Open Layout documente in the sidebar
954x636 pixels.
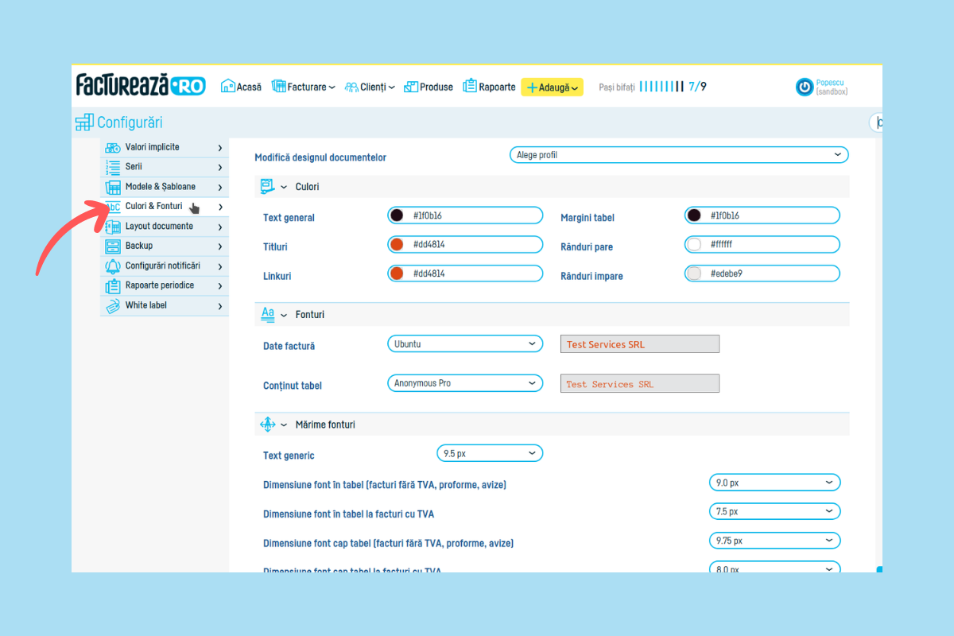[x=159, y=227]
